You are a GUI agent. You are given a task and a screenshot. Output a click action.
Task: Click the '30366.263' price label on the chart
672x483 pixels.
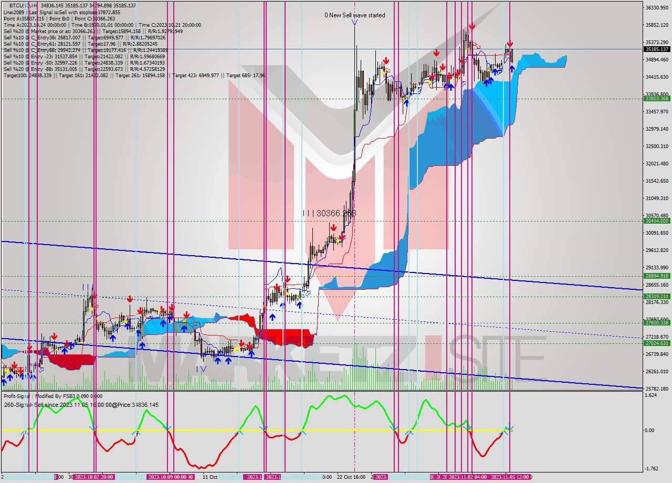337,213
